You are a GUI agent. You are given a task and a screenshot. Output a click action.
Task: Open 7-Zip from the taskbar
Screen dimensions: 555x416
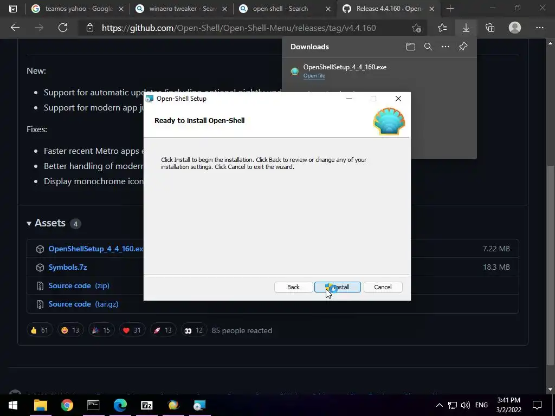[x=146, y=405]
